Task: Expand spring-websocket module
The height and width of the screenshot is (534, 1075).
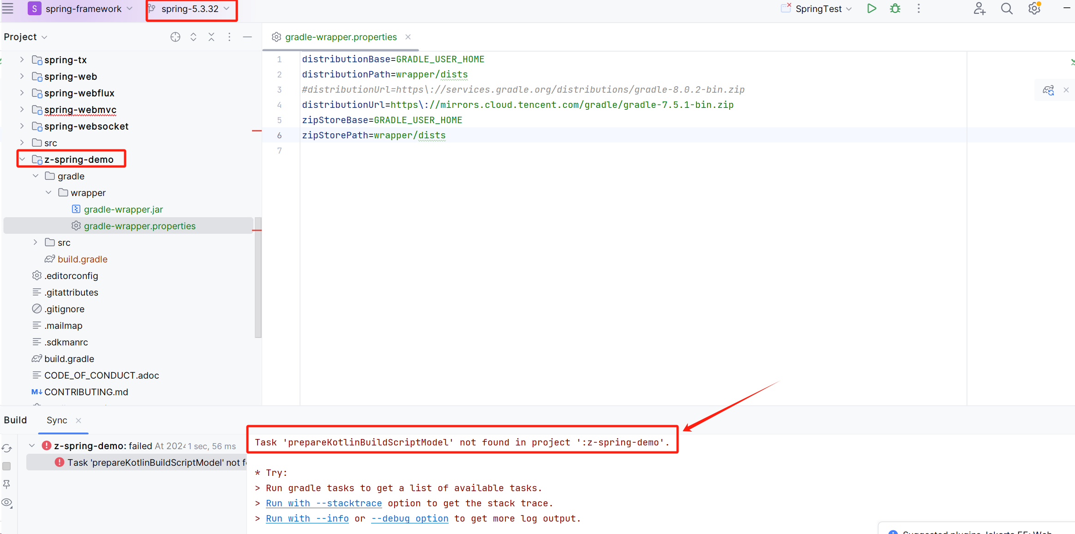Action: pos(22,126)
